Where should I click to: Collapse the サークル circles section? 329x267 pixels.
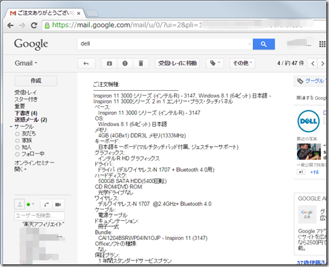[x=11, y=127]
